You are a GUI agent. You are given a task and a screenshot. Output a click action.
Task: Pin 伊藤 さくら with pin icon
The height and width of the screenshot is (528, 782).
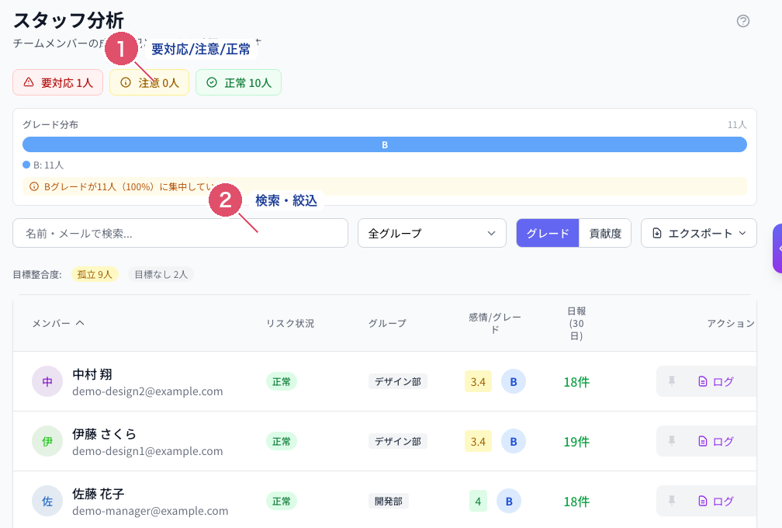(x=672, y=442)
